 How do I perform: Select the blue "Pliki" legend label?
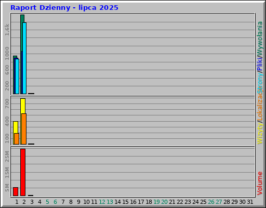click(x=260, y=63)
